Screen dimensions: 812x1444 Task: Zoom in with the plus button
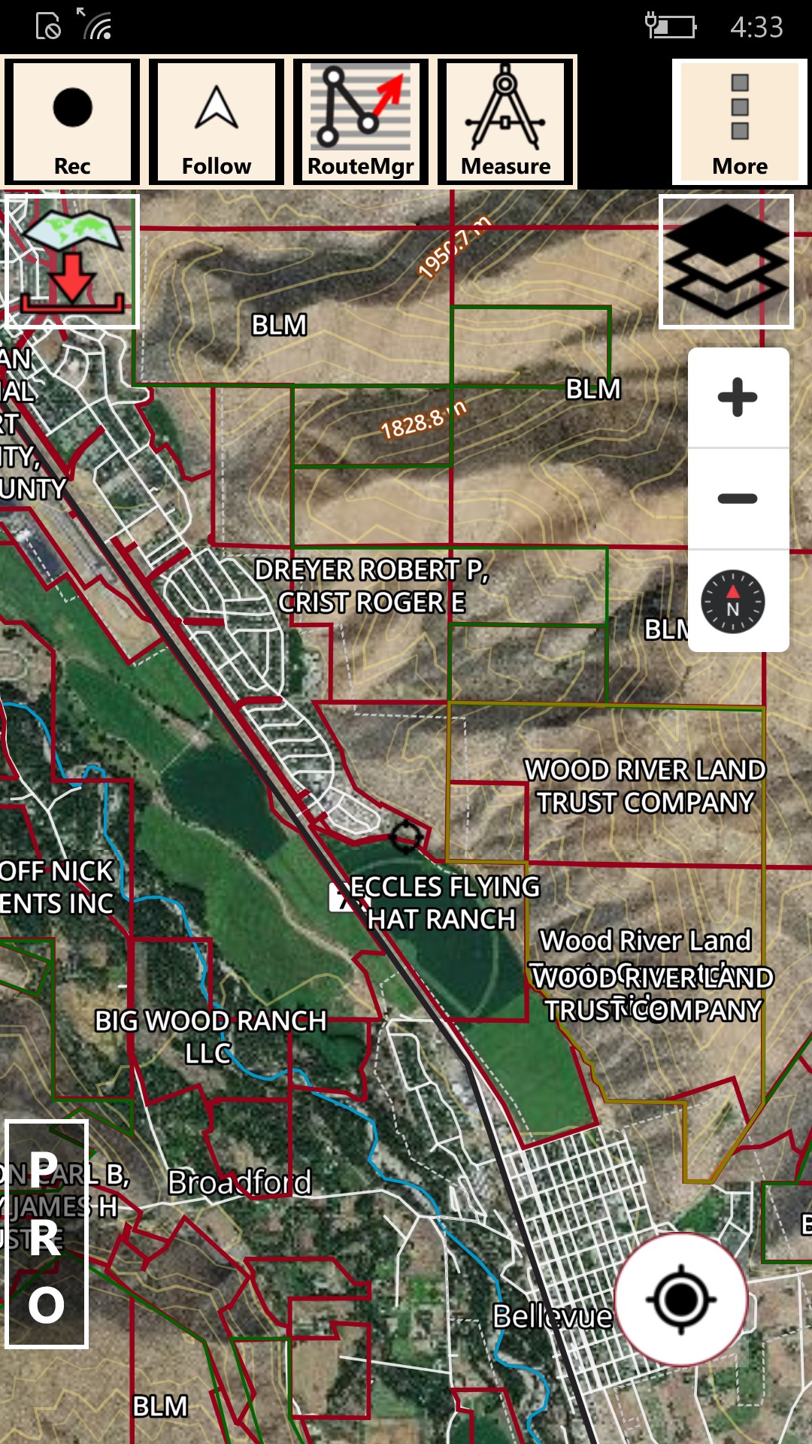click(738, 397)
